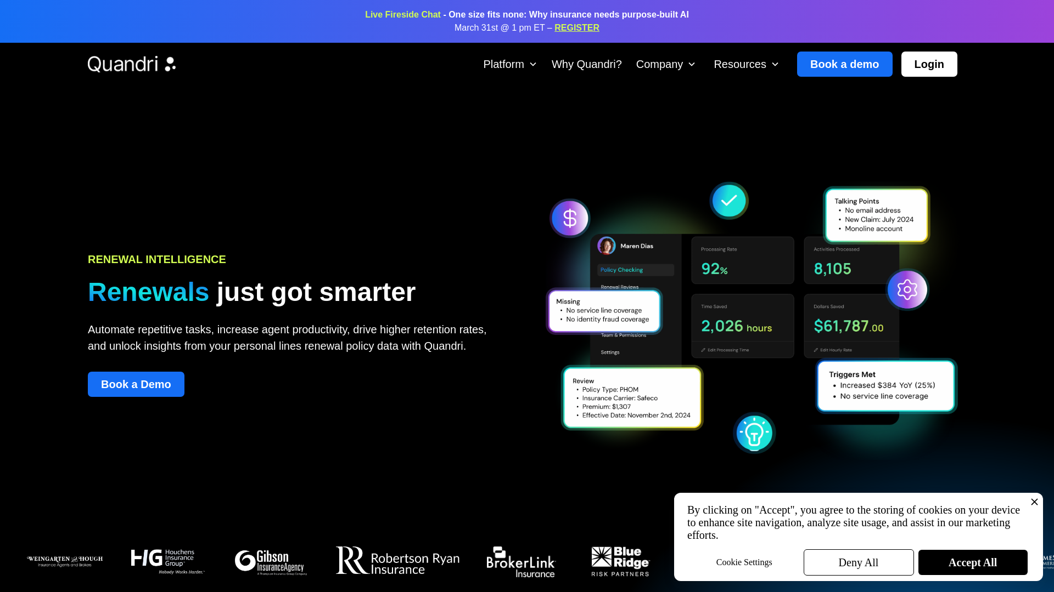This screenshot has height=592, width=1054.
Task: Select Settings in dashboard sidebar
Action: click(610, 352)
